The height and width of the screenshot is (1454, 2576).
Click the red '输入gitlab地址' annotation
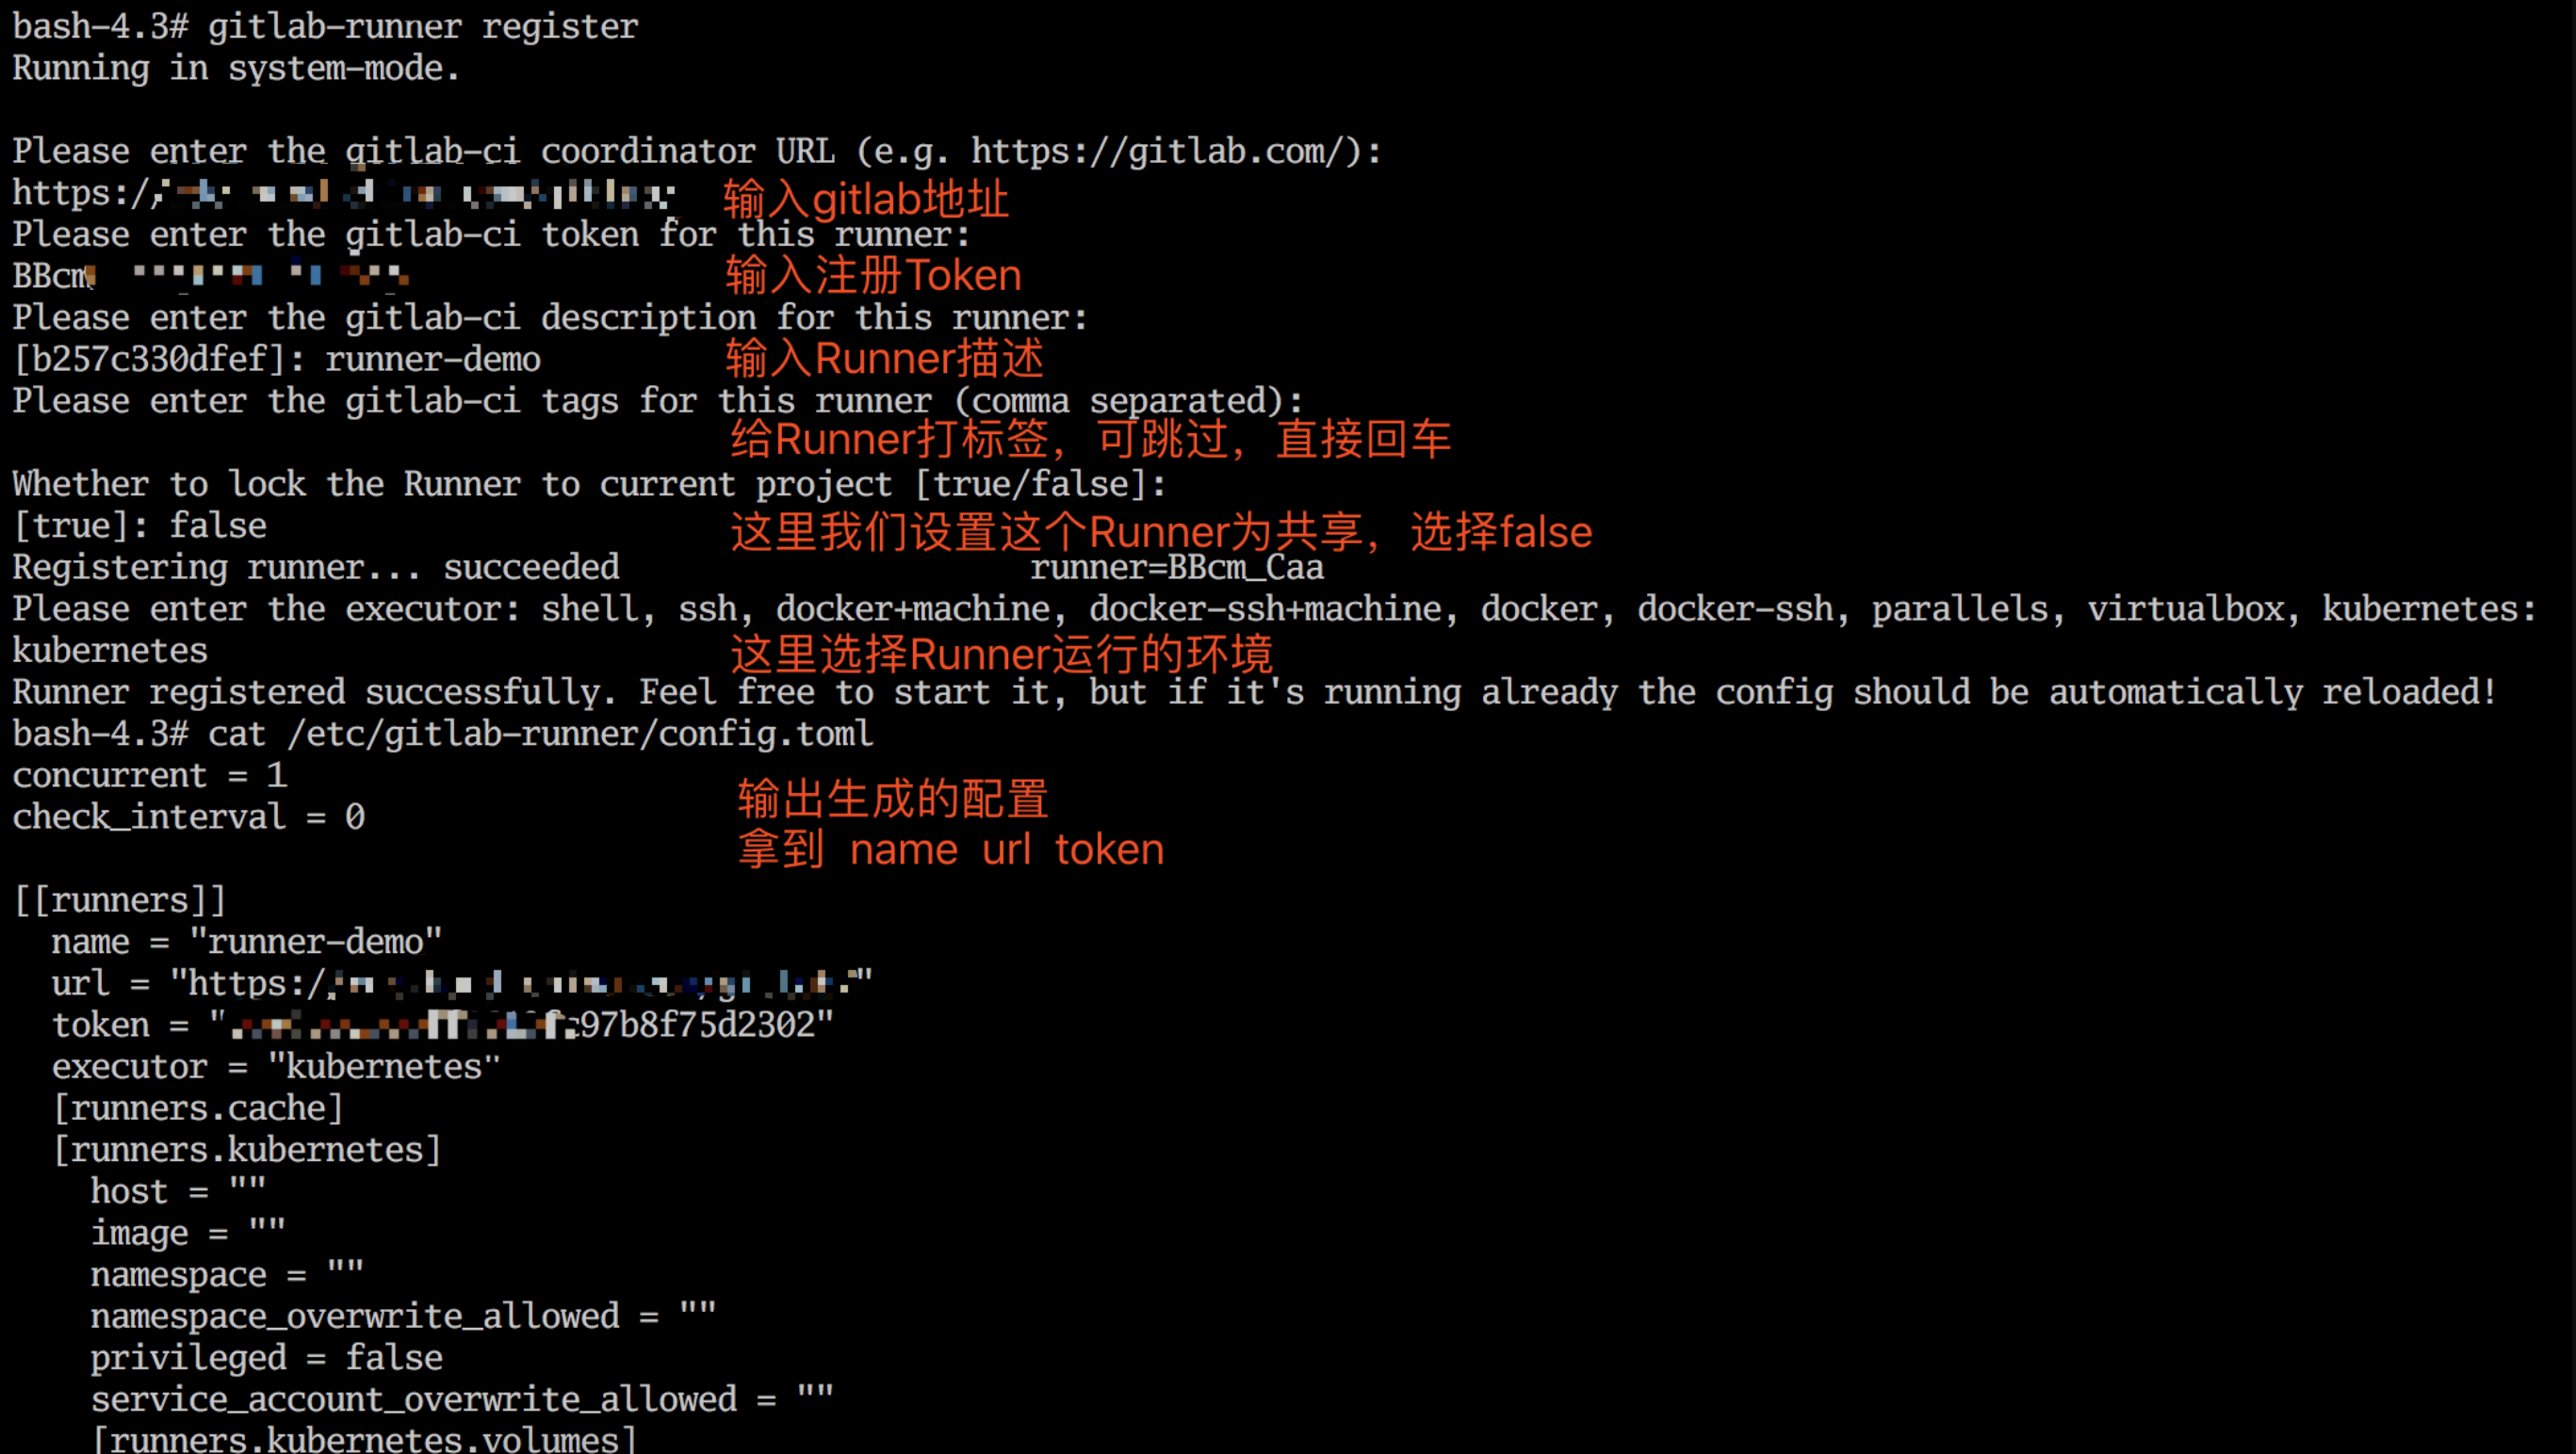866,199
